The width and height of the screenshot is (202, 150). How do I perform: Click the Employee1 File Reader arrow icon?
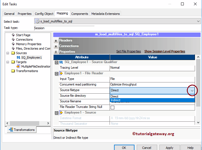click(x=61, y=73)
